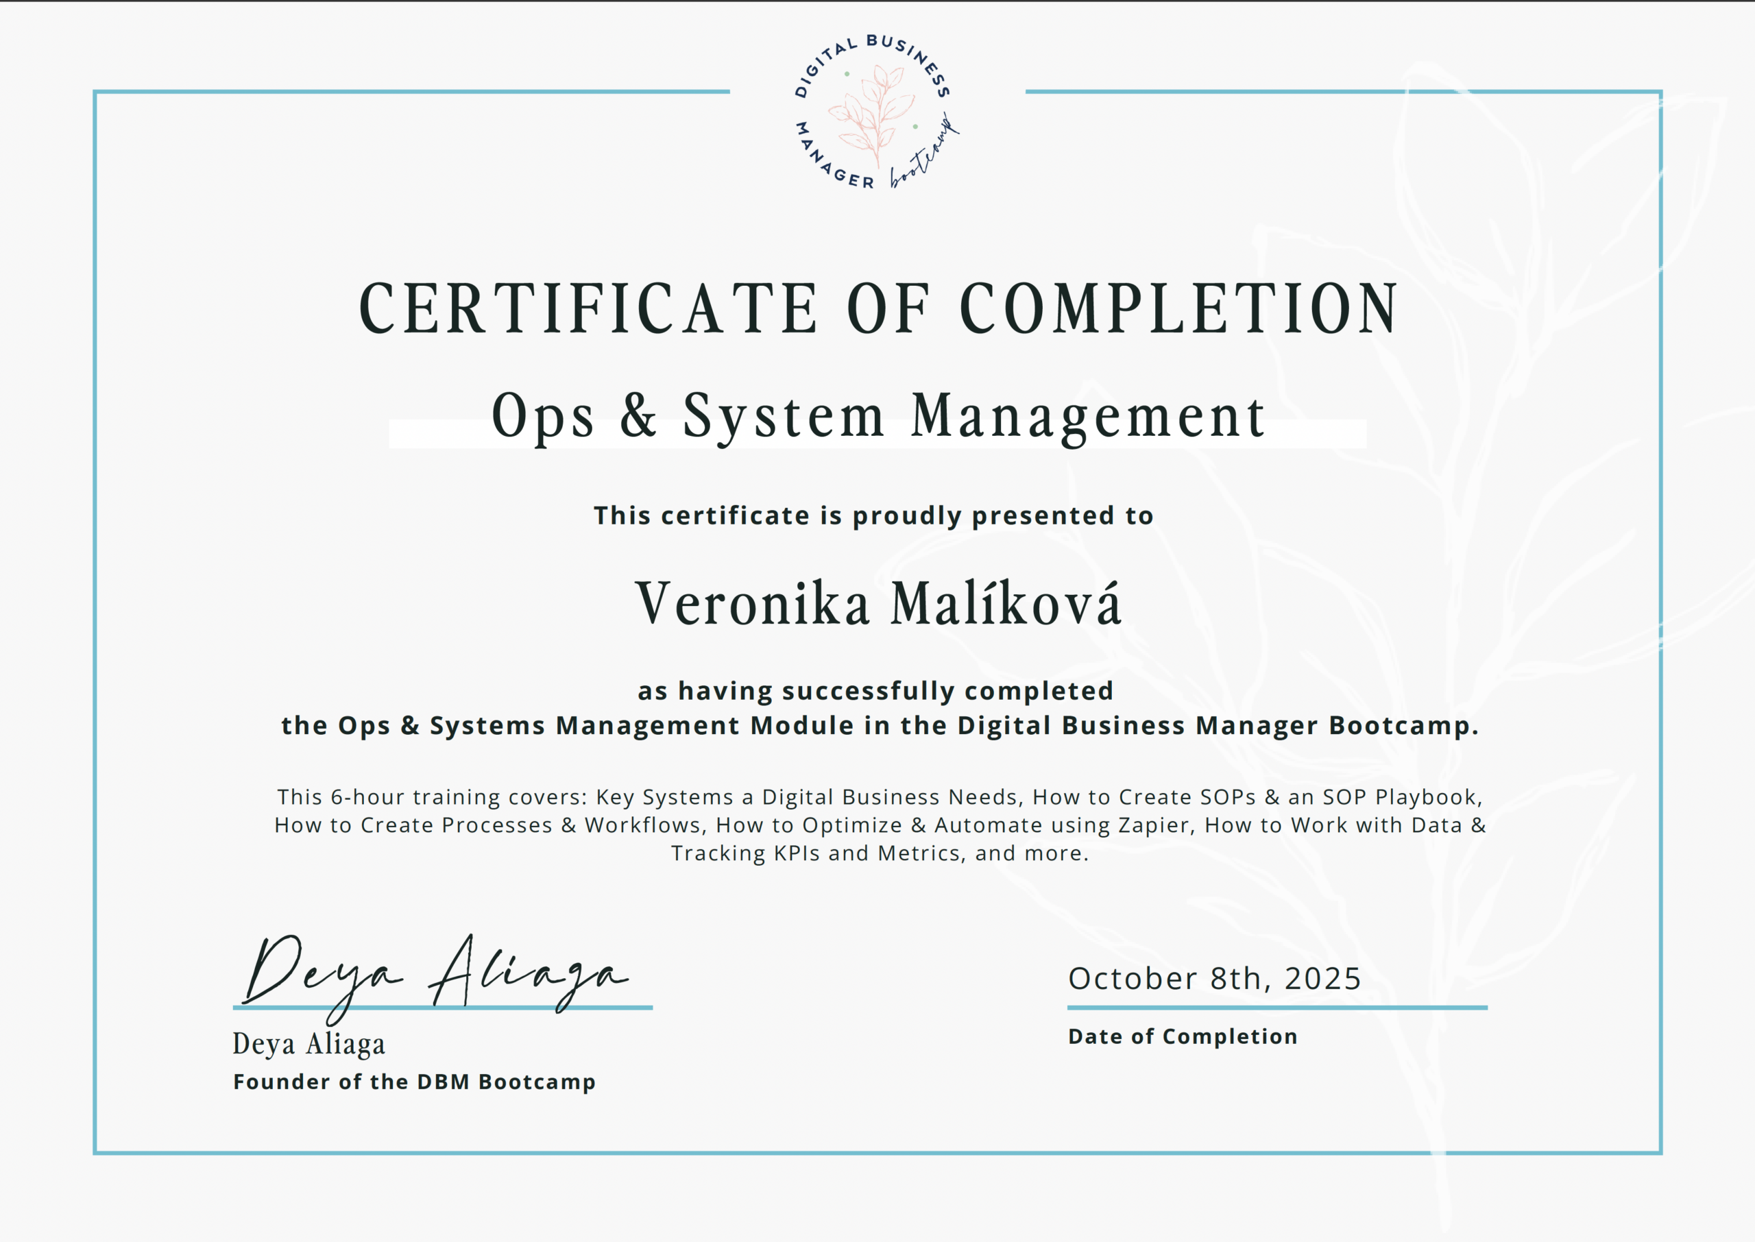Click the 'Date of Completion' label
Viewport: 1755px width, 1242px height.
tap(1183, 1036)
